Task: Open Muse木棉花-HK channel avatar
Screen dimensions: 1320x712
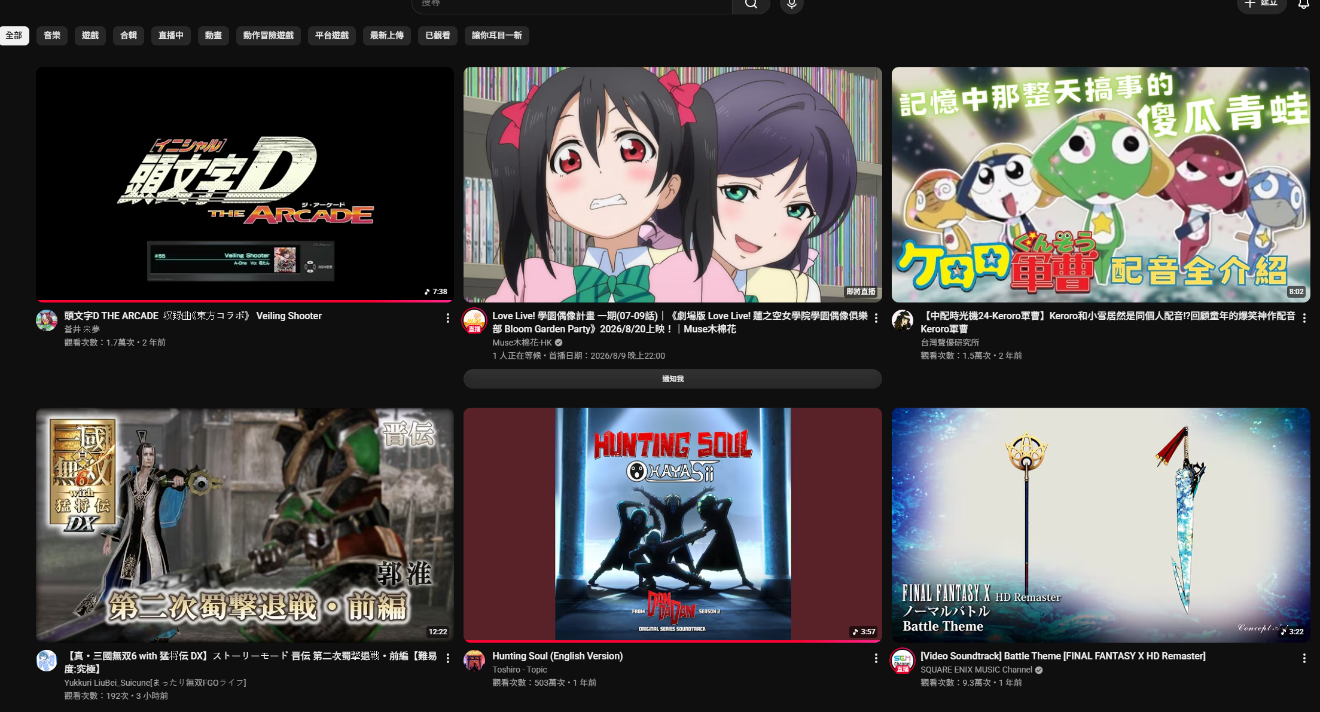Action: click(474, 320)
